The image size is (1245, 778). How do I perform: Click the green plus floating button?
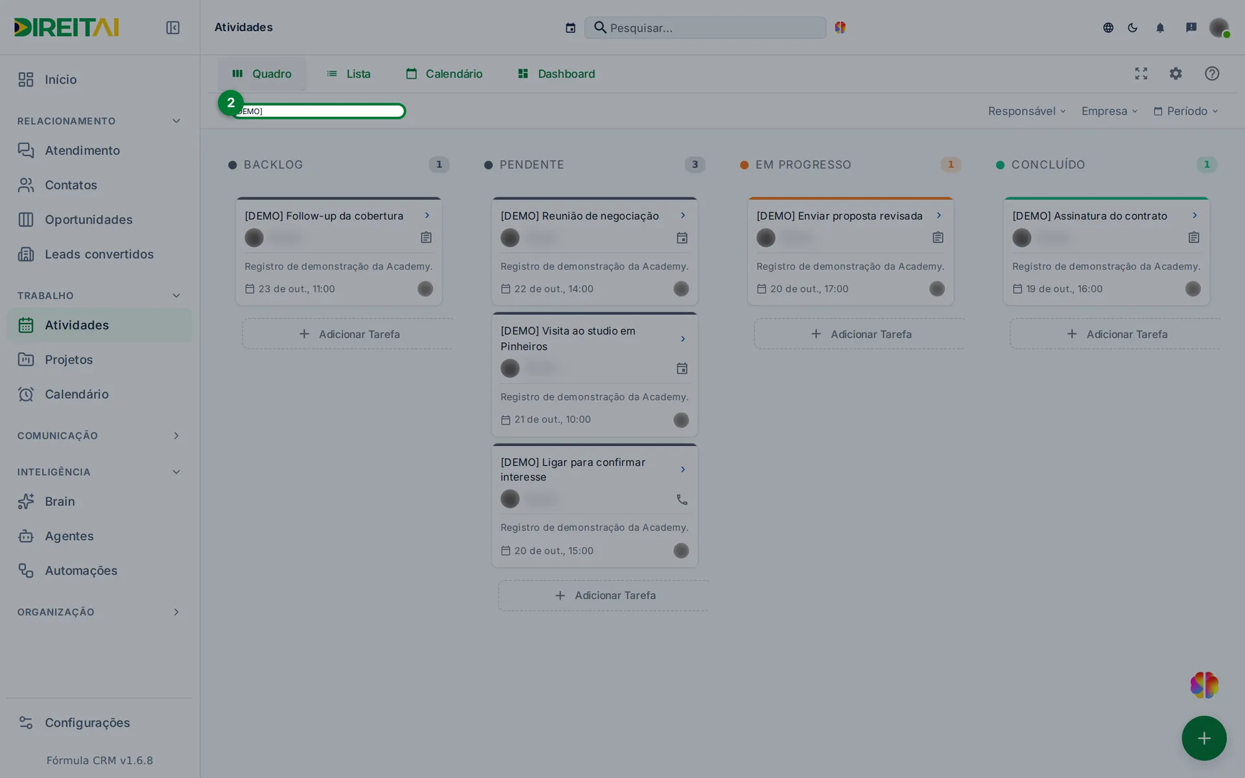[1204, 738]
